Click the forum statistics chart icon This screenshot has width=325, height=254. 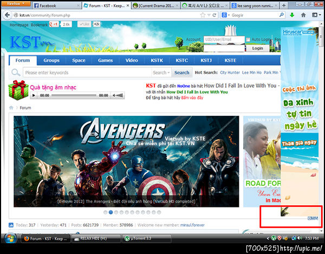tap(11, 225)
